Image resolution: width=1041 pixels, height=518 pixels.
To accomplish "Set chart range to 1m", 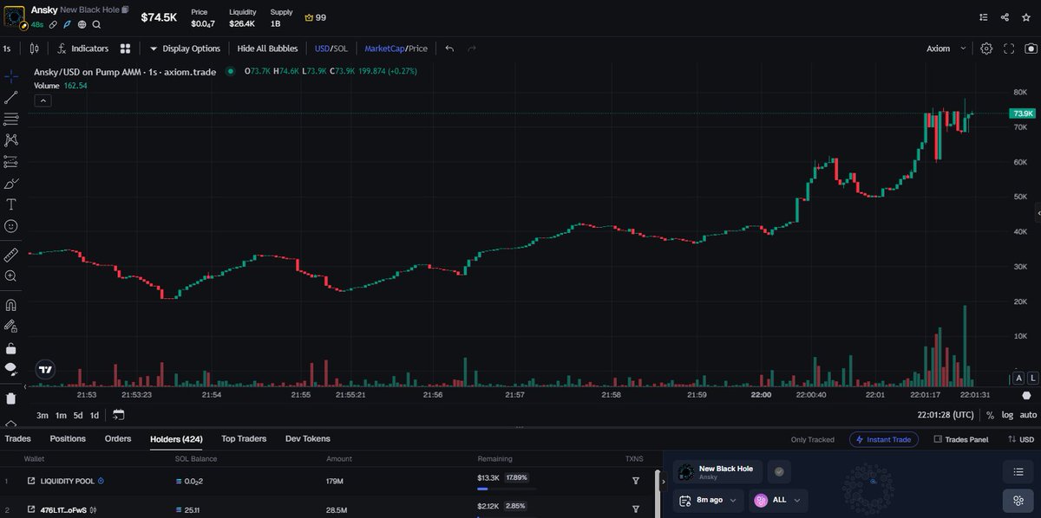I will (x=61, y=415).
